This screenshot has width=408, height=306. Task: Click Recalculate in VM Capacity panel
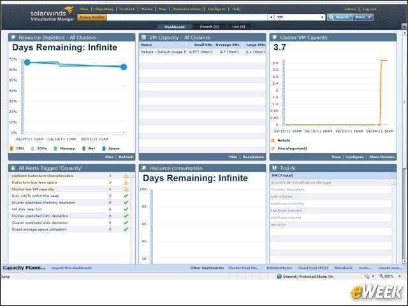(x=253, y=157)
